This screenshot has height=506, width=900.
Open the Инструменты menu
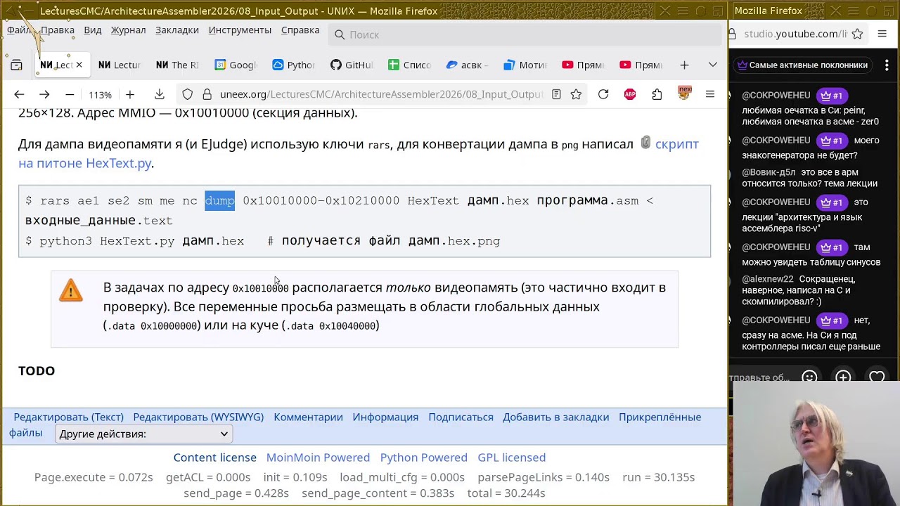(x=240, y=30)
